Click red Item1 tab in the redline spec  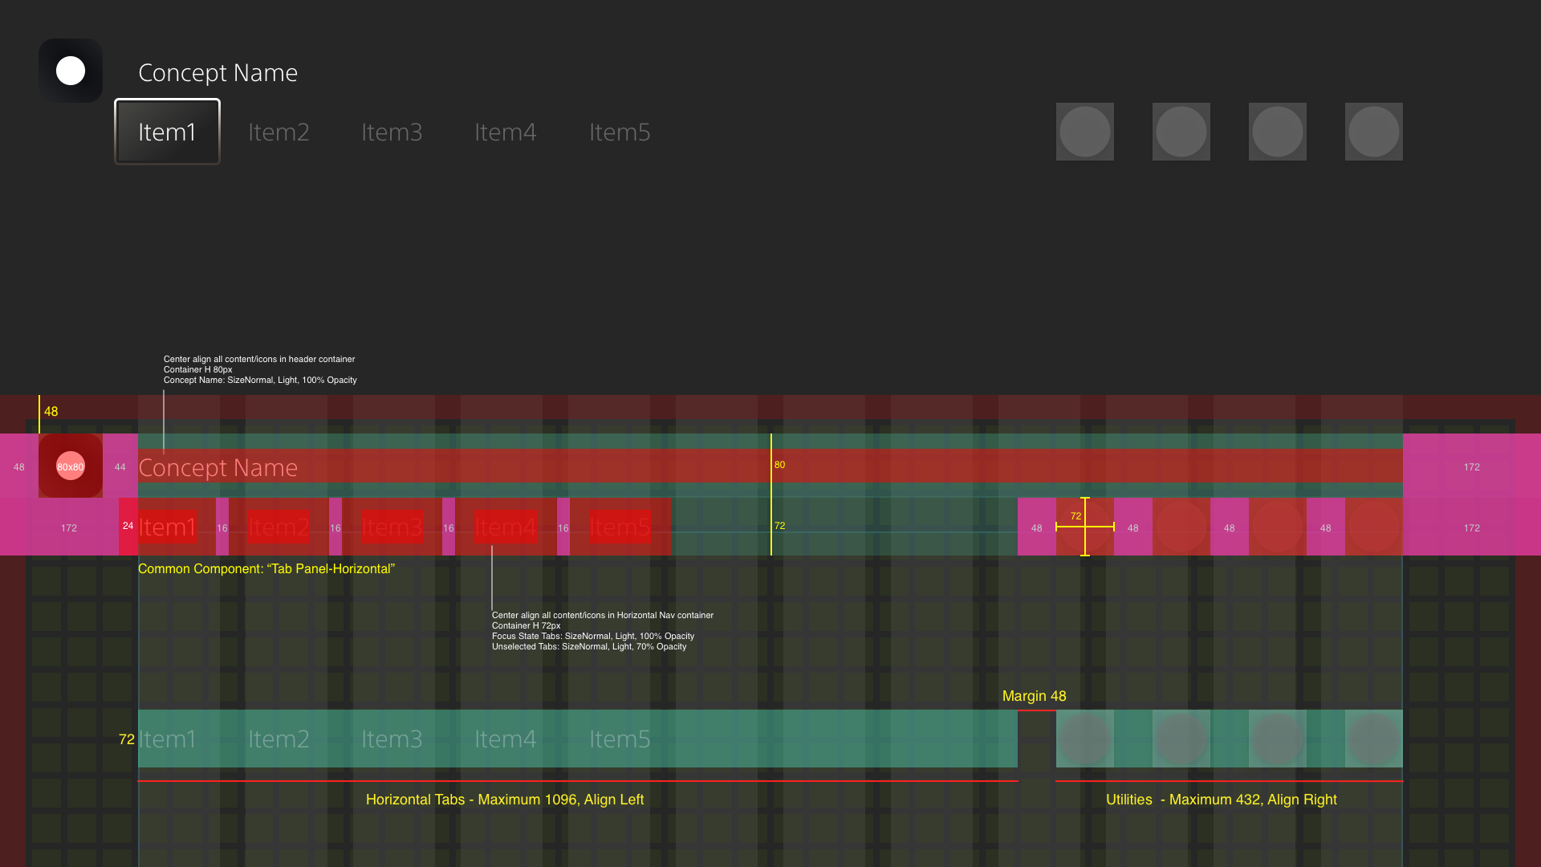tap(167, 527)
